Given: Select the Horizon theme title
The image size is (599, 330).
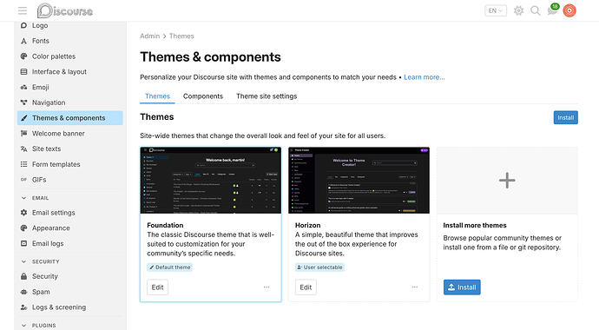Looking at the screenshot, I should pos(307,225).
